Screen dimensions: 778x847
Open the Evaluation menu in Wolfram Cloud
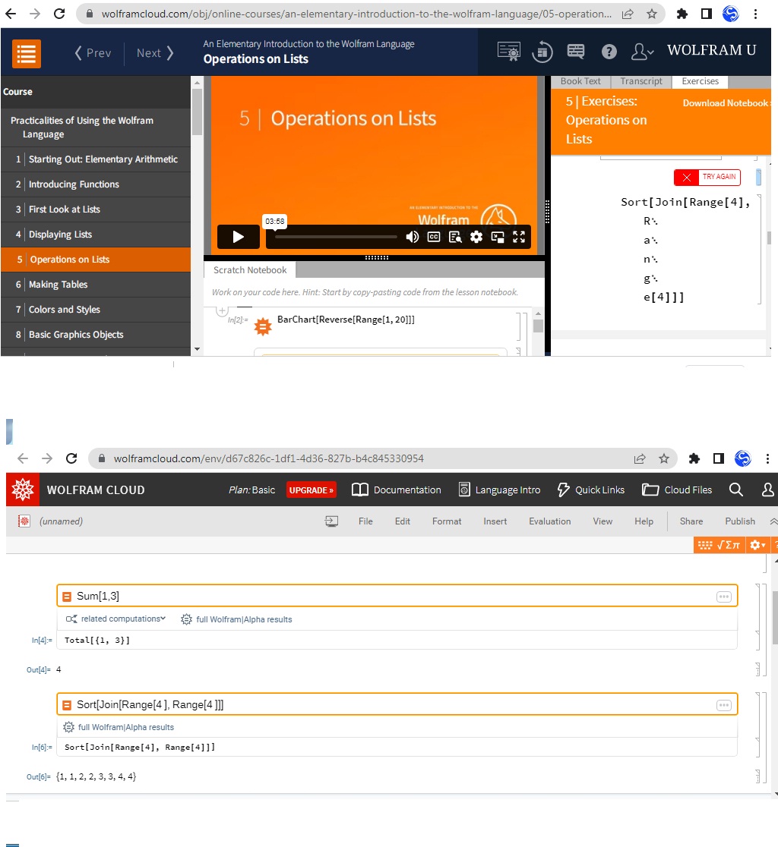(x=550, y=521)
